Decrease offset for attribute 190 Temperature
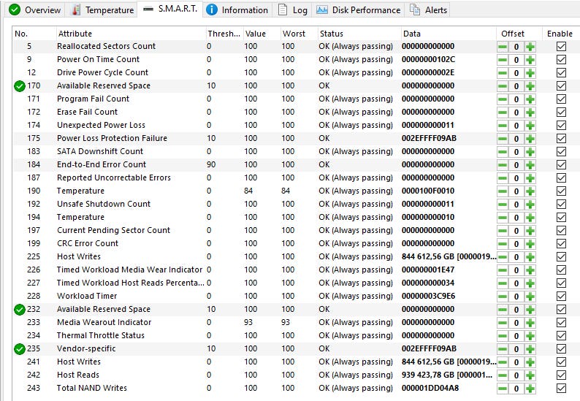 pos(503,191)
